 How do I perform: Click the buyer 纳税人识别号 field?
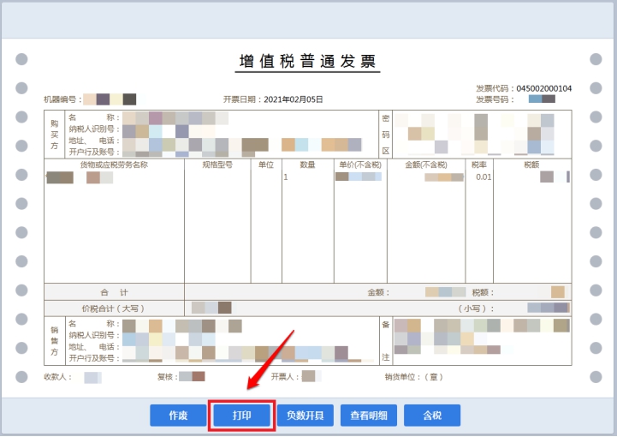(163, 130)
